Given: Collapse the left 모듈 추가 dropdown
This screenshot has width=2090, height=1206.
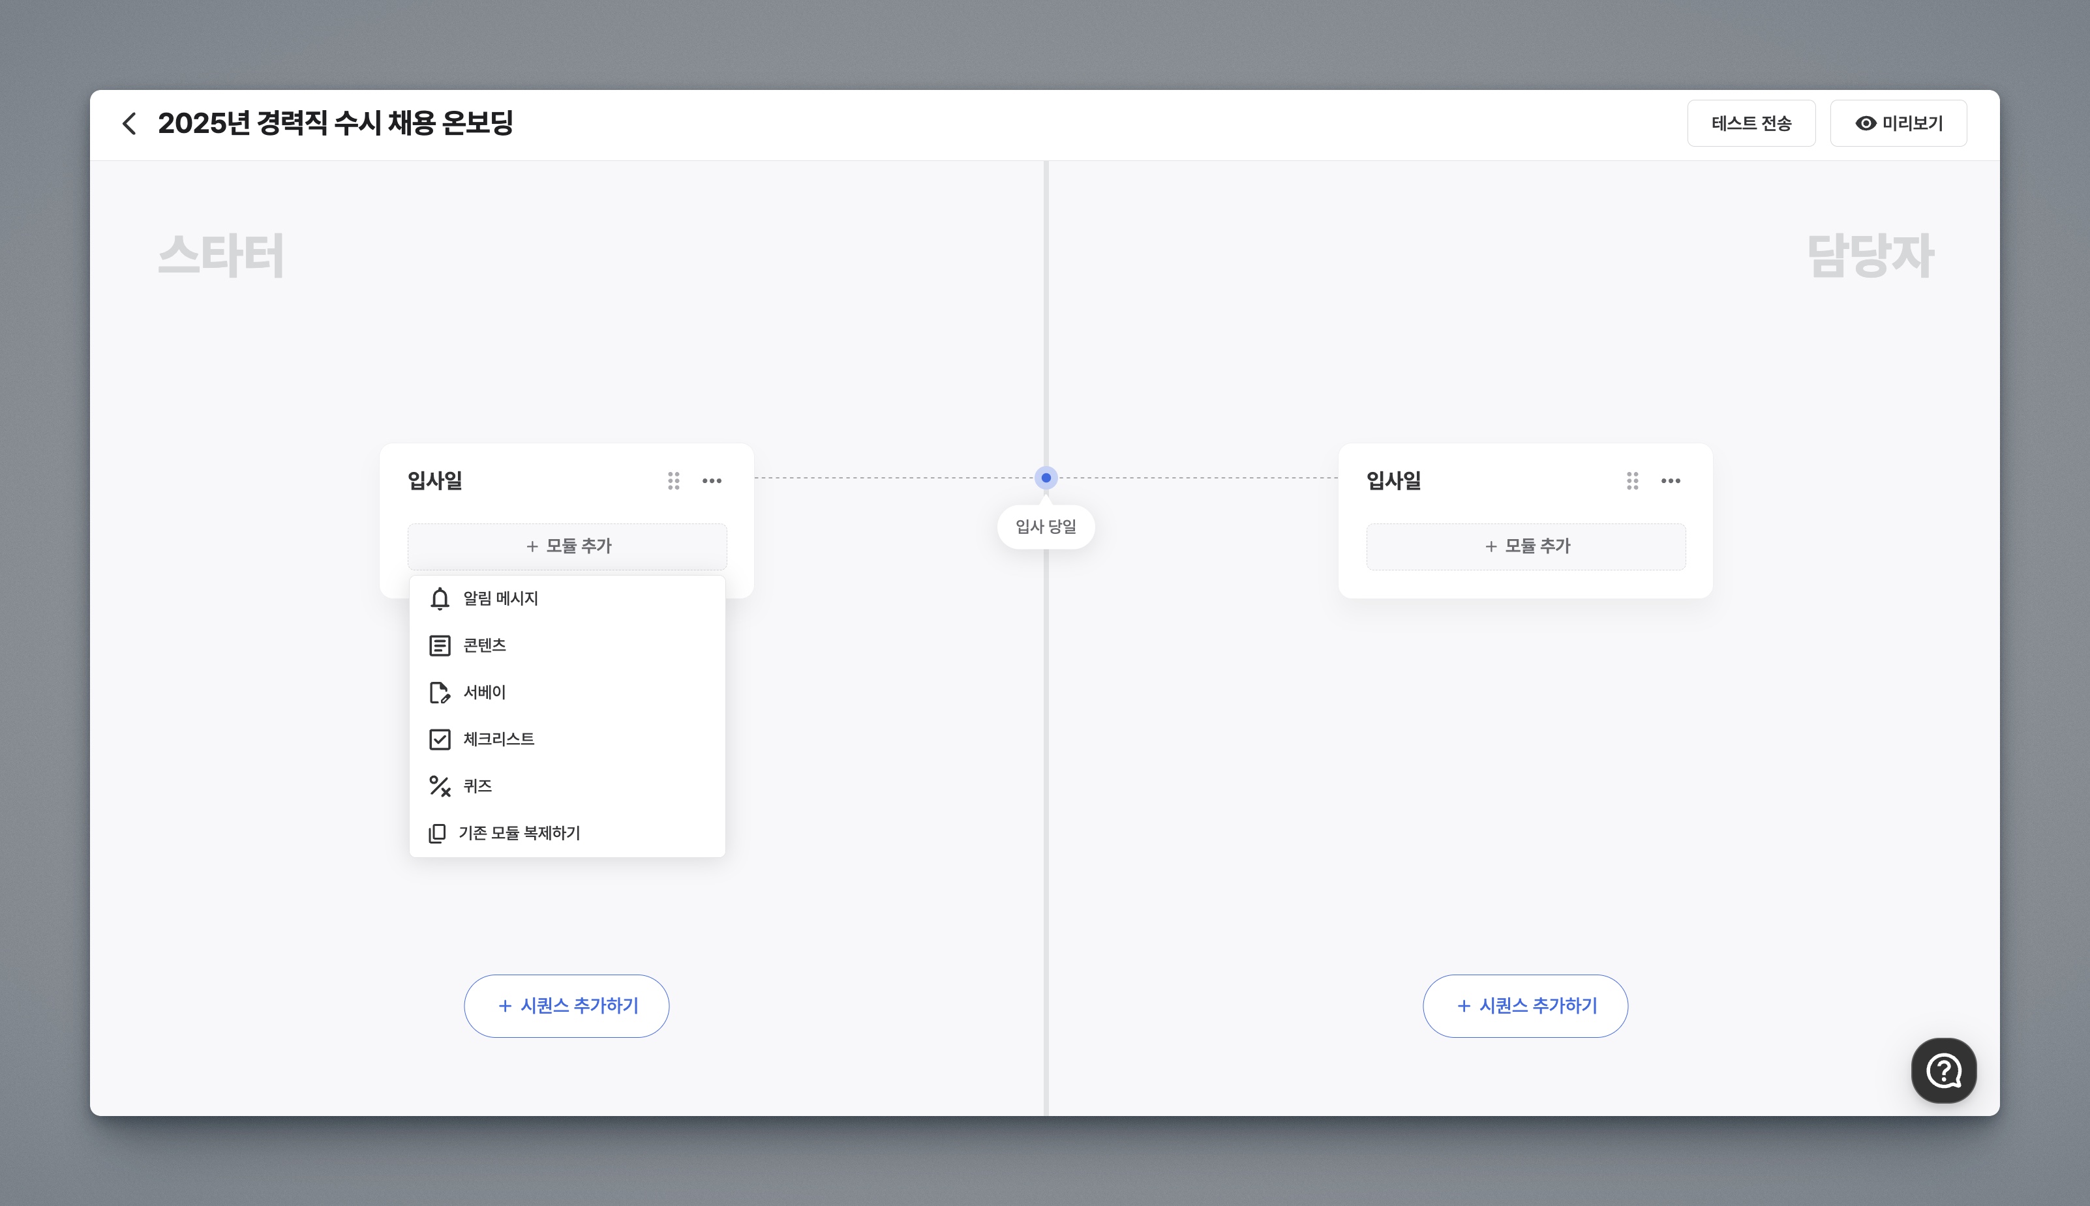Looking at the screenshot, I should pyautogui.click(x=568, y=546).
